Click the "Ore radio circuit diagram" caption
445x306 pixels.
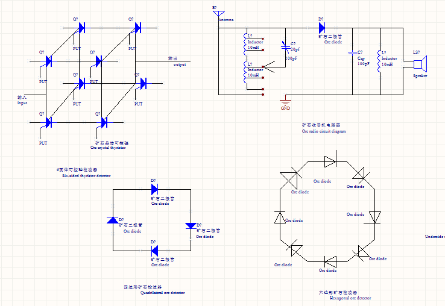point(324,131)
